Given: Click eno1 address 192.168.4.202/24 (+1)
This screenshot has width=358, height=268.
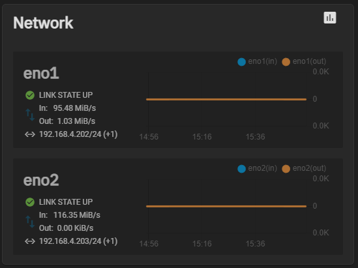Looking at the screenshot, I should point(78,134).
